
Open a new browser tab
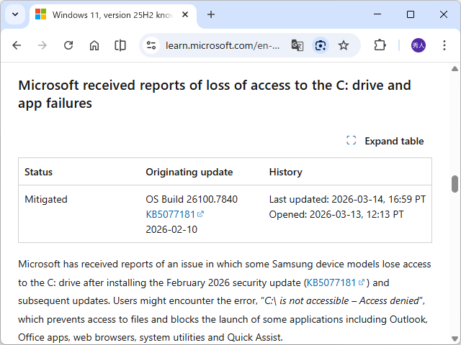211,14
